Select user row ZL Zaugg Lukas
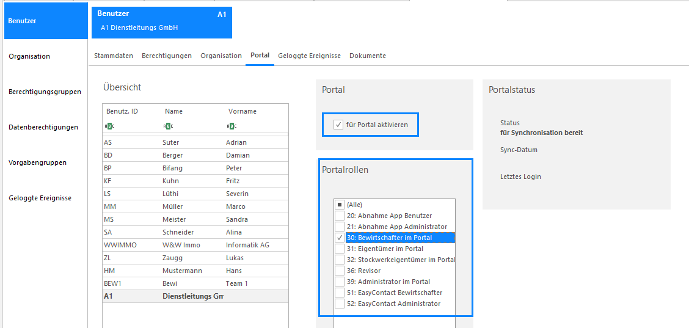The width and height of the screenshot is (689, 328). tap(195, 258)
